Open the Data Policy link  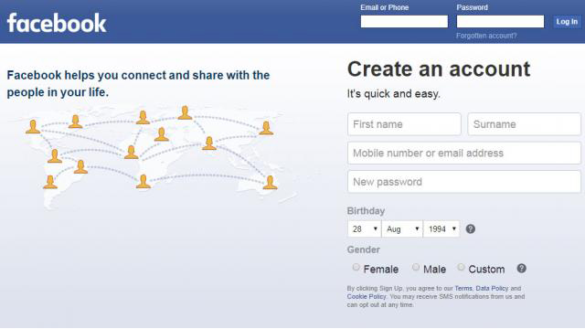[492, 289]
